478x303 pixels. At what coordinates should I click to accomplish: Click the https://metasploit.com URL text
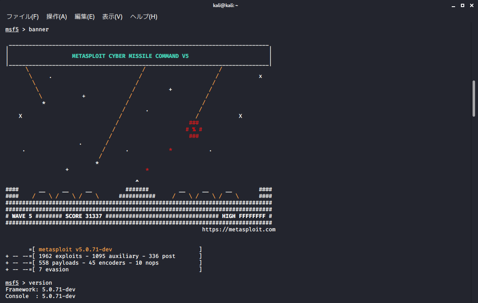point(239,230)
